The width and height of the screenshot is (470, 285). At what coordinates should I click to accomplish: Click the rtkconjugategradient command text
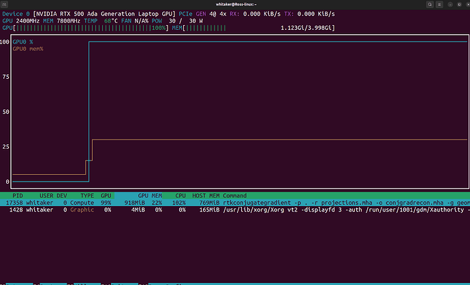(x=257, y=203)
